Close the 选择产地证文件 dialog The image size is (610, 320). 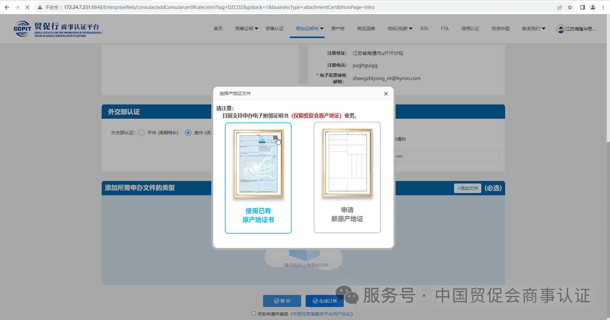[386, 94]
